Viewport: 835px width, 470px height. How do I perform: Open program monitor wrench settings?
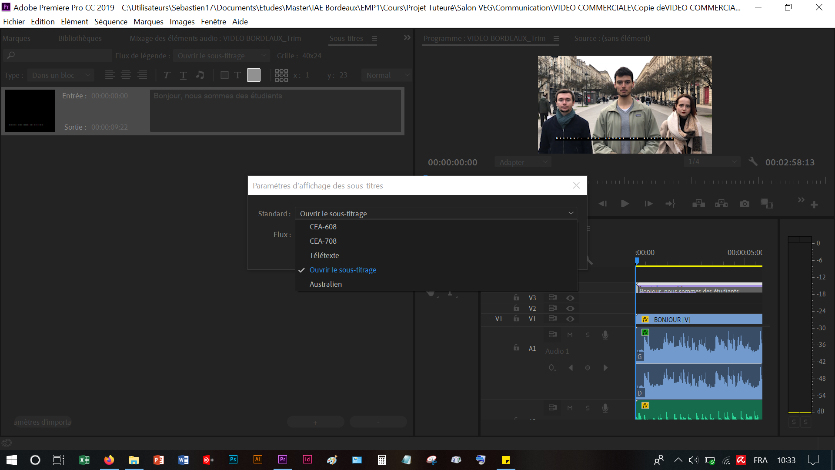(753, 162)
